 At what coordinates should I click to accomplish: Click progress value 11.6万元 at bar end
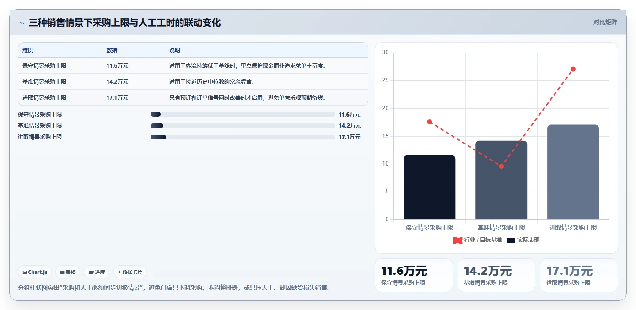click(350, 115)
